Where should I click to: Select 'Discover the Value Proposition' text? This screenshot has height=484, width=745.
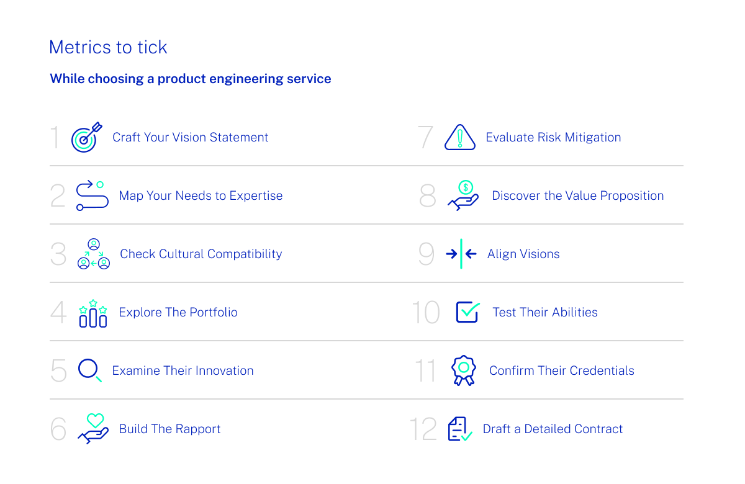click(x=577, y=195)
